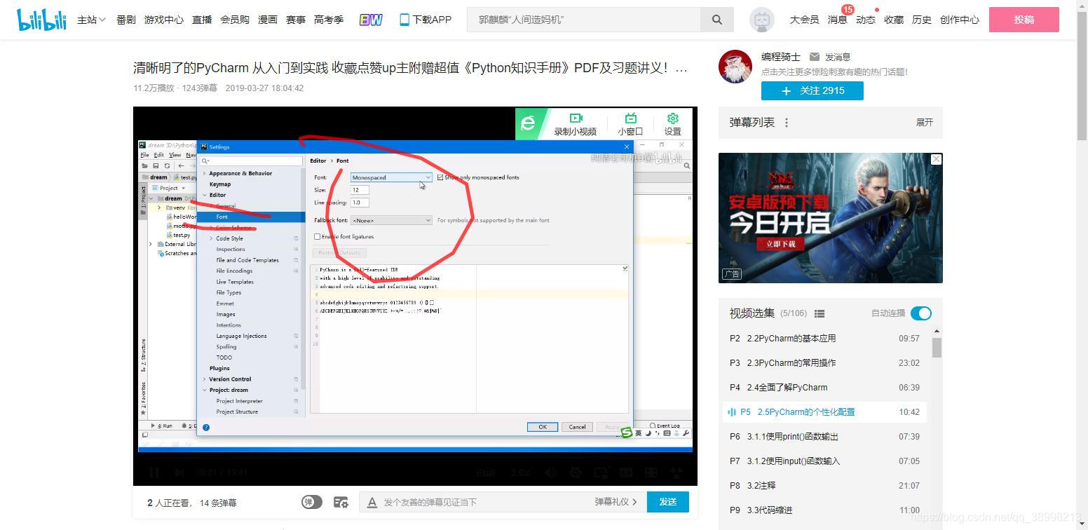Open 消息 with the 15 badge
The image size is (1088, 530).
point(838,20)
